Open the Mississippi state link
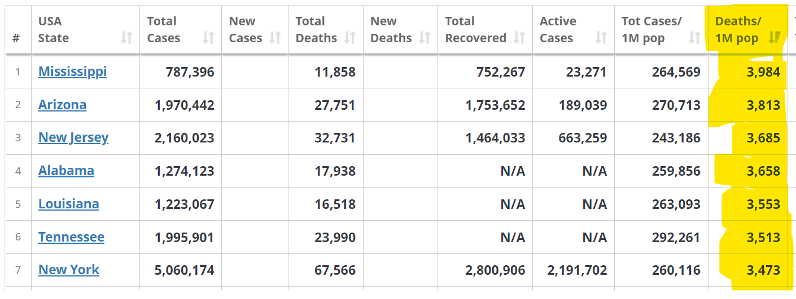 [x=72, y=72]
